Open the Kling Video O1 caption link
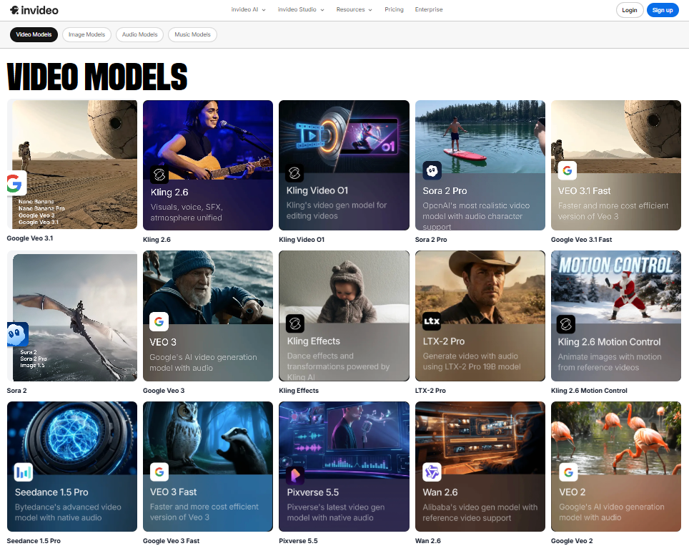This screenshot has height=546, width=689. coord(302,240)
